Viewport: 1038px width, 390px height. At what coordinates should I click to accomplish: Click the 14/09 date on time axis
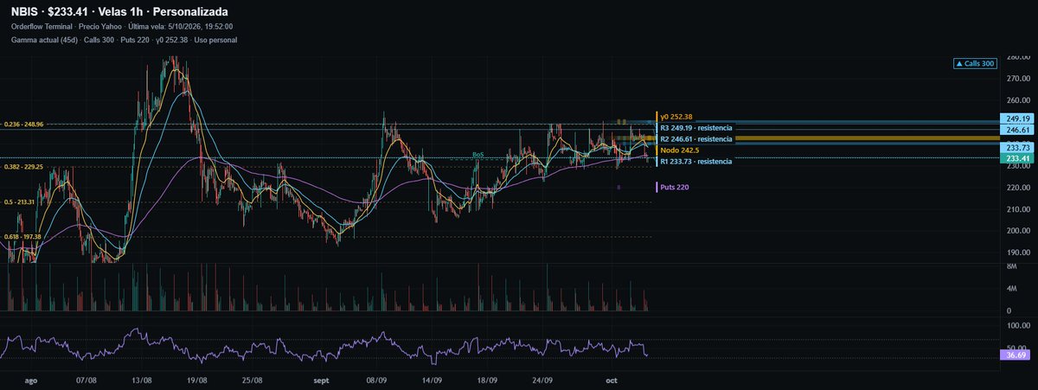pyautogui.click(x=432, y=380)
